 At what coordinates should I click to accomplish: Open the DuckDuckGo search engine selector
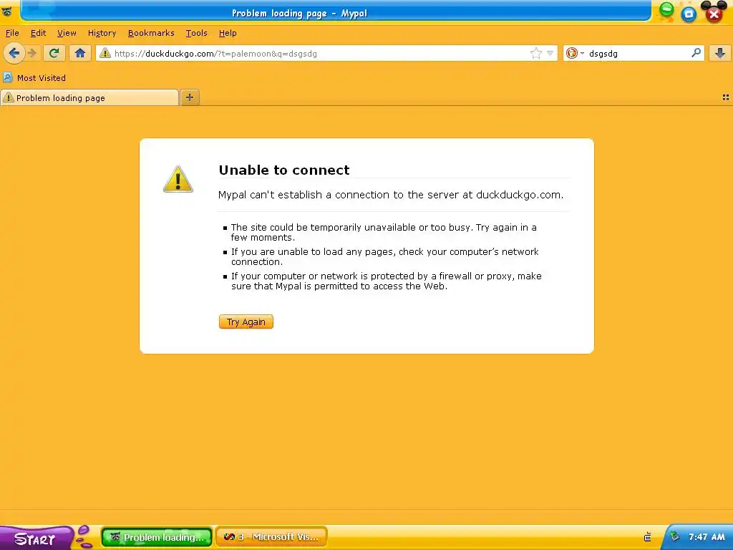[575, 53]
